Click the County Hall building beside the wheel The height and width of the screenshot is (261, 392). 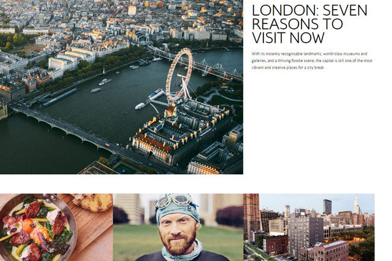pos(182,133)
